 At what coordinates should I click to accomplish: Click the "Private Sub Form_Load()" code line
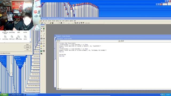point(67,43)
